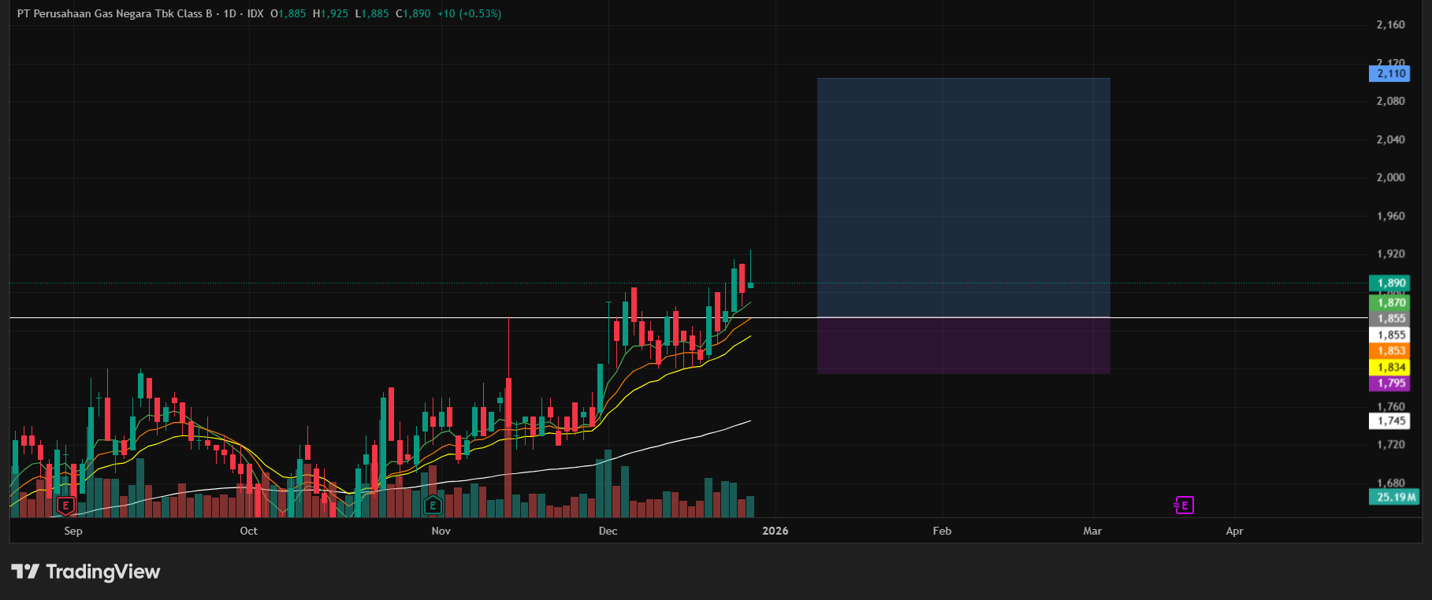This screenshot has height=600, width=1432.
Task: Click the earnings marker icon near Sep
Action: pos(66,506)
